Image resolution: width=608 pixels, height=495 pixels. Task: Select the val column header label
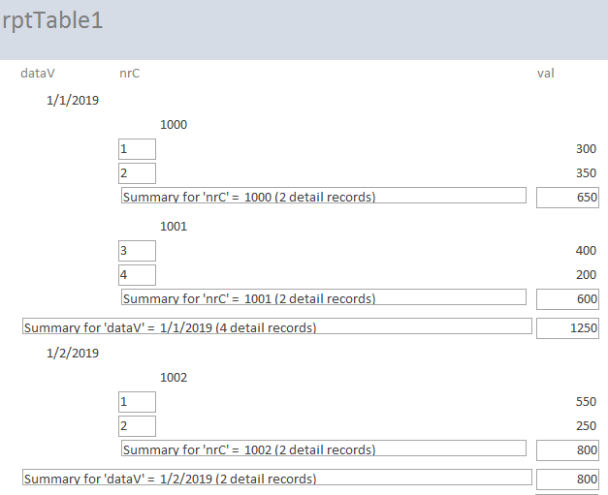tap(546, 74)
